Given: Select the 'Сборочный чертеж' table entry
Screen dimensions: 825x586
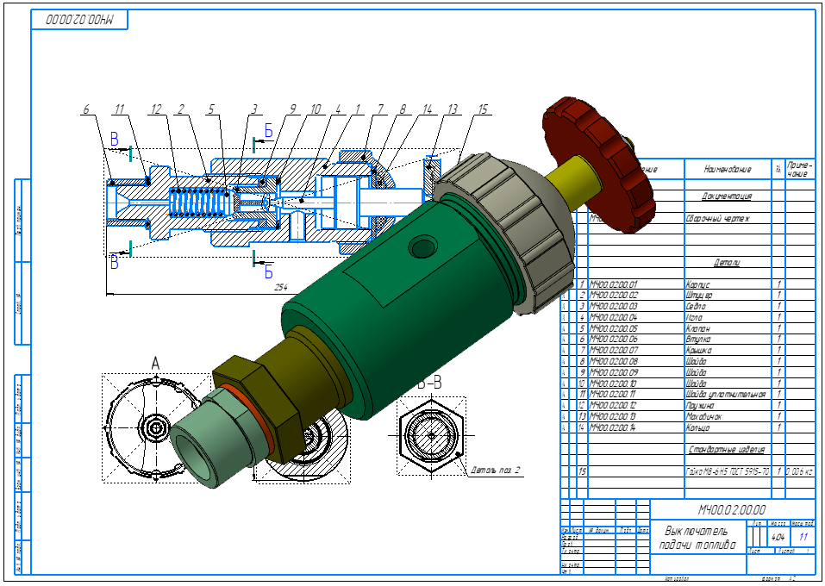Looking at the screenshot, I should click(x=717, y=218).
